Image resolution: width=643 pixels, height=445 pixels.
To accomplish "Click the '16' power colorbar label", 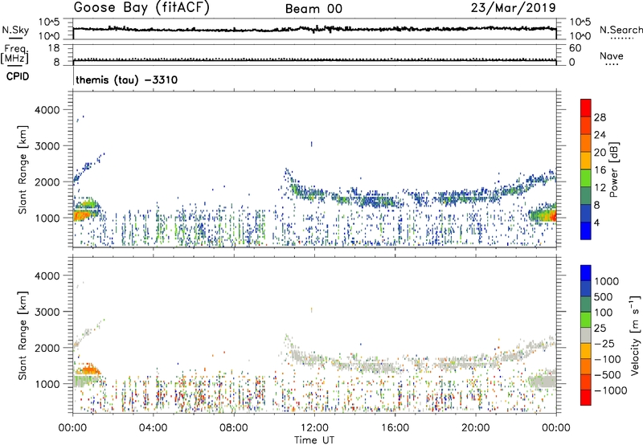I will 600,170.
